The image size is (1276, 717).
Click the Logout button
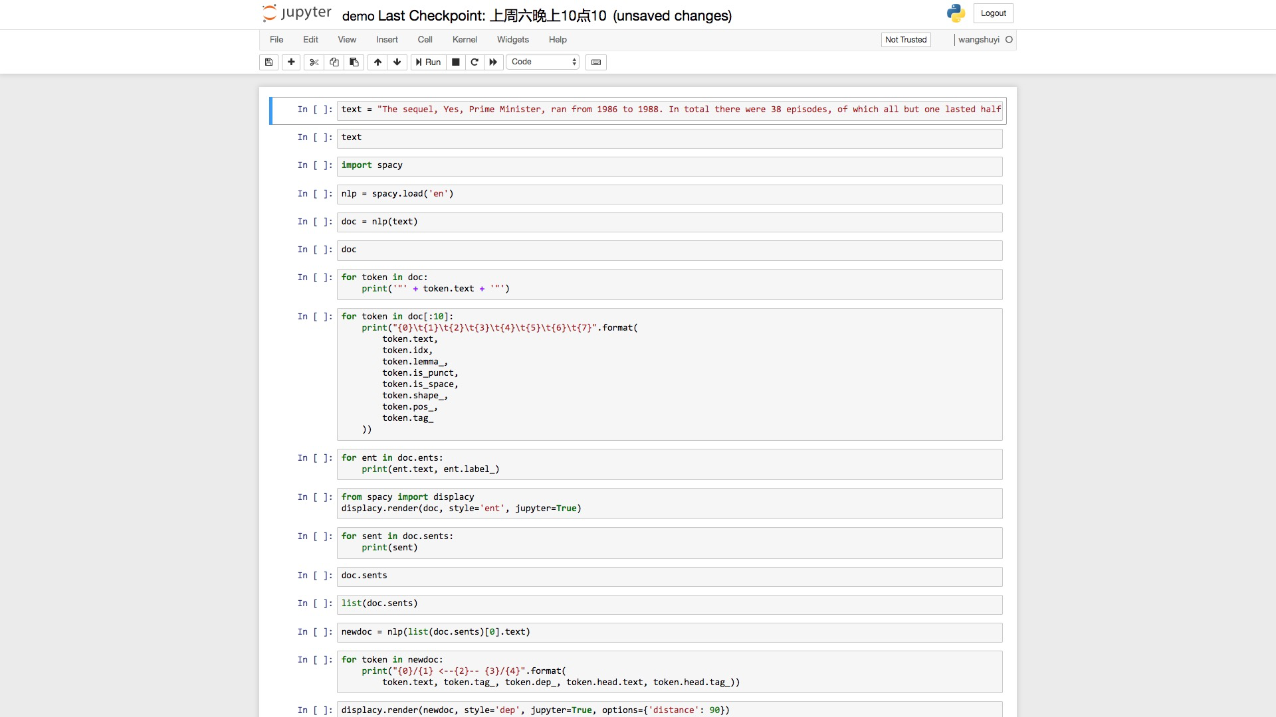993,13
